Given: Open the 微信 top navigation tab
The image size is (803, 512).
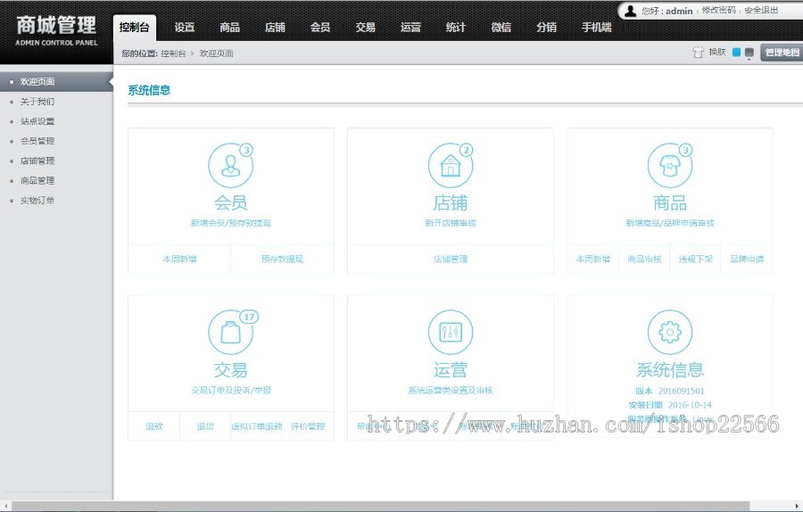Looking at the screenshot, I should pyautogui.click(x=501, y=28).
